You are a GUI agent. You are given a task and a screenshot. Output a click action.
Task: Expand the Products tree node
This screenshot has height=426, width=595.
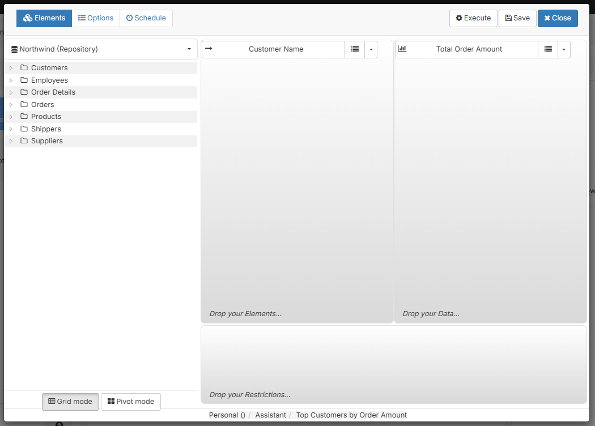[11, 117]
